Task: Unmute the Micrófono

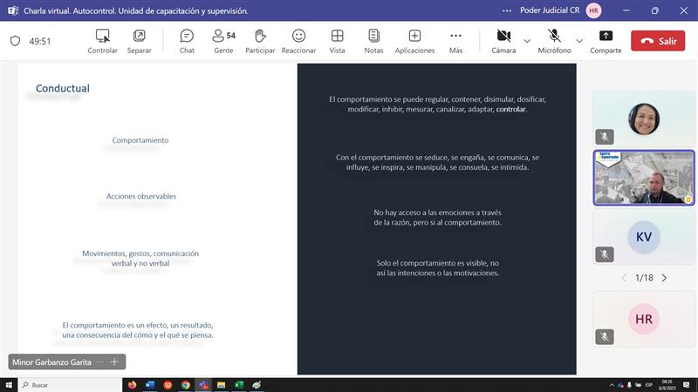Action: 554,41
